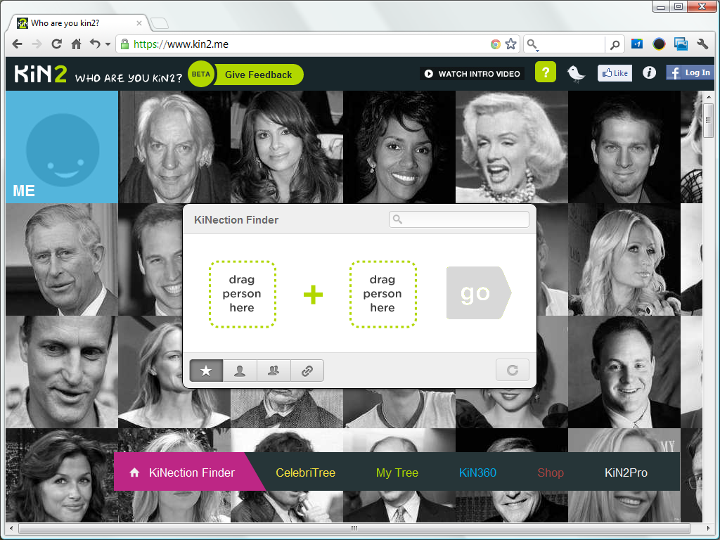Open the Twitter bird icon
The image size is (720, 540).
coord(577,73)
